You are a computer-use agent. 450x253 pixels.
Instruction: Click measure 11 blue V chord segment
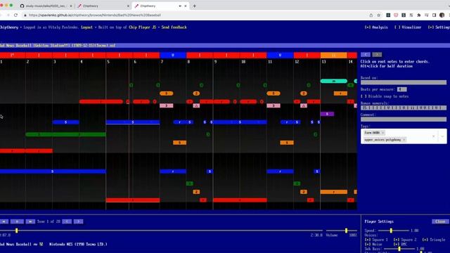[280, 55]
